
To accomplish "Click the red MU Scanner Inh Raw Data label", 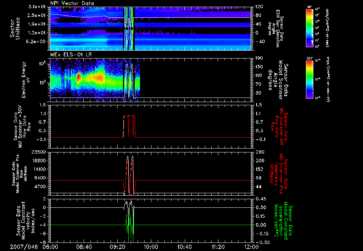I will [x=279, y=127].
